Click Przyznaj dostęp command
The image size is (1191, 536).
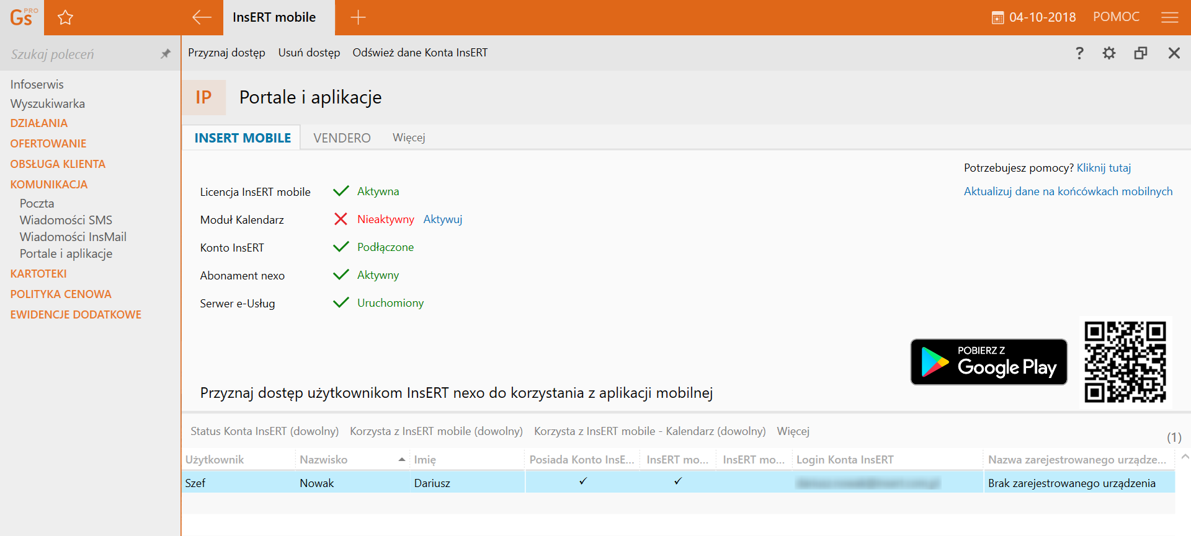226,53
